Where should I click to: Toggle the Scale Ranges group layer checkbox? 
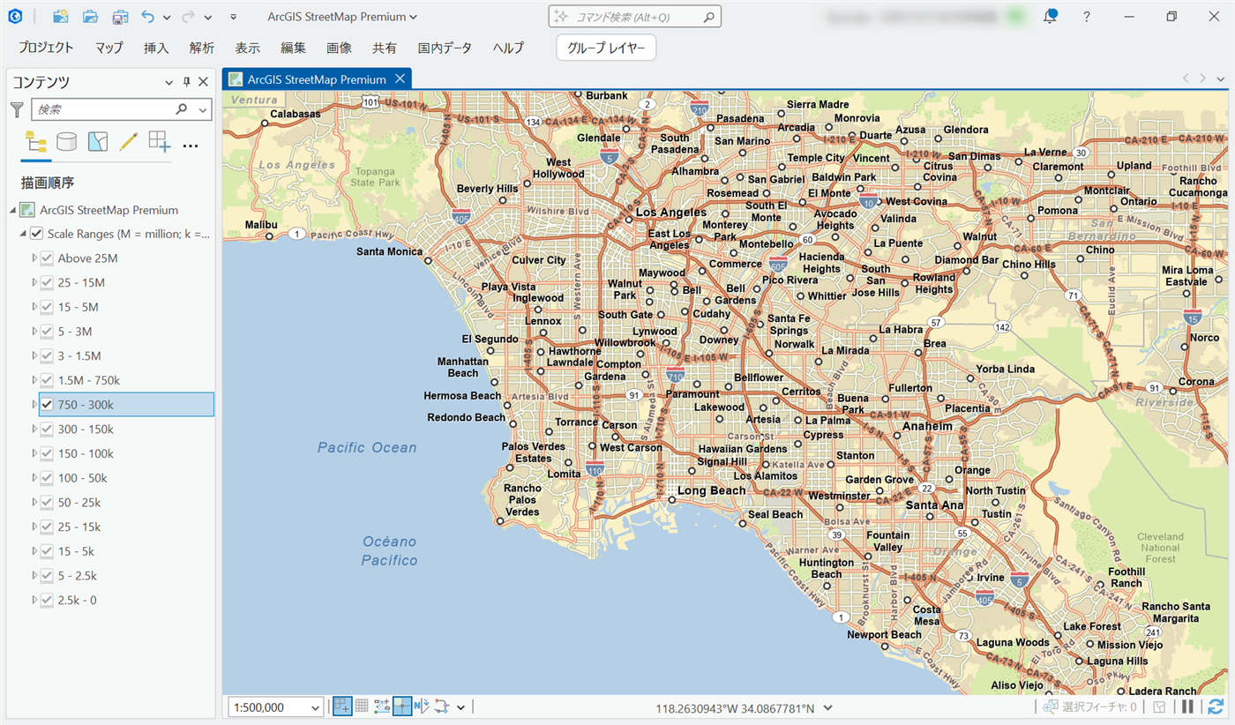click(x=36, y=234)
